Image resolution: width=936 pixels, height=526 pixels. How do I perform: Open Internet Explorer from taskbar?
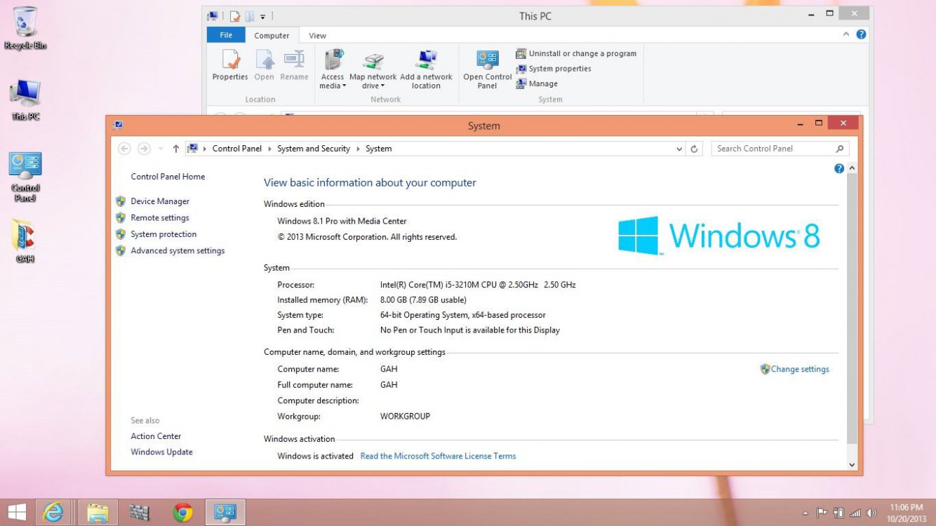pyautogui.click(x=53, y=513)
